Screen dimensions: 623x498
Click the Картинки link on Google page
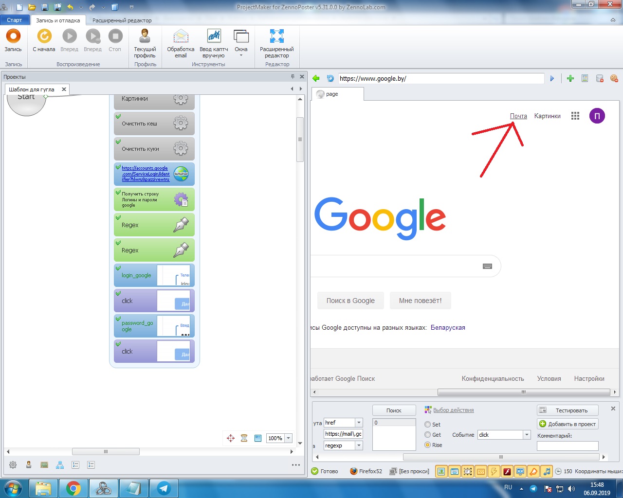[548, 116]
